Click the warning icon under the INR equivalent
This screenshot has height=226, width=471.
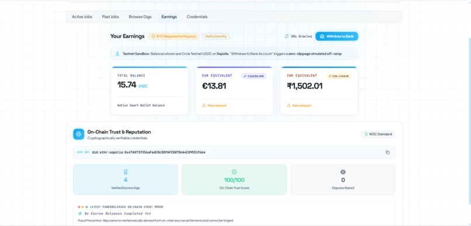289,105
